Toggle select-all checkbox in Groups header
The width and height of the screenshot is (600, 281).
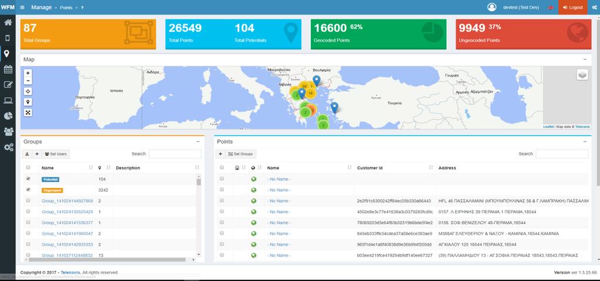pos(28,167)
